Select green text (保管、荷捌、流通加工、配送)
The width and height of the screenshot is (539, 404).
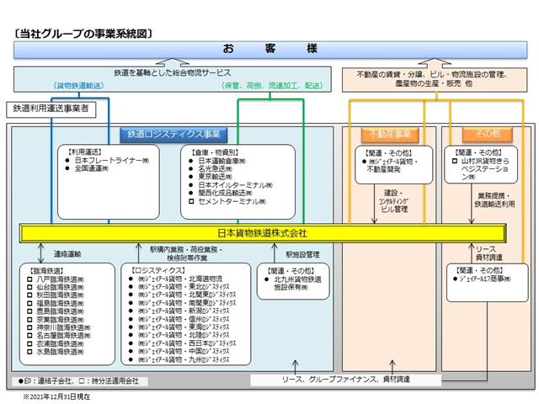click(x=273, y=86)
